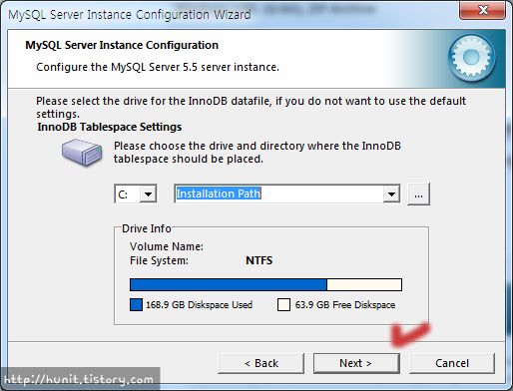
Task: Click the disk usage bar
Action: click(265, 285)
